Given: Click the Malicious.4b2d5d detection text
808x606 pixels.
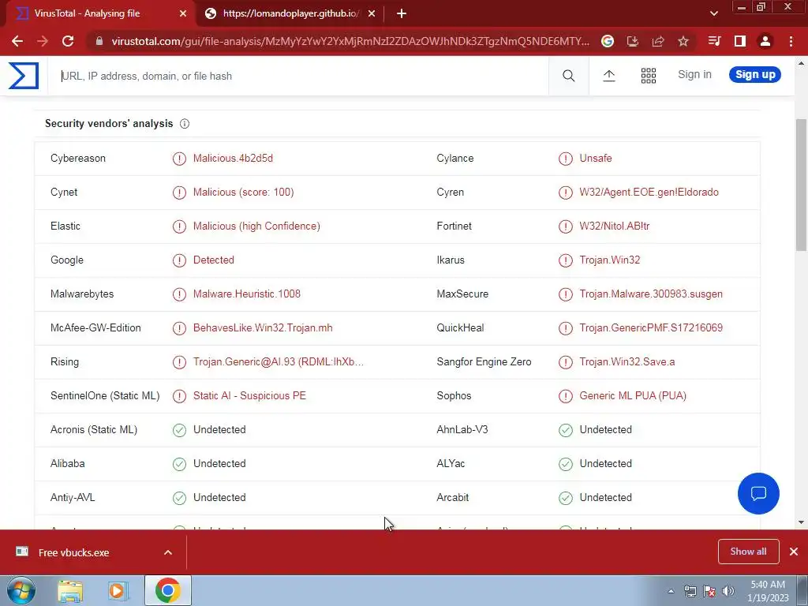Looking at the screenshot, I should (233, 158).
